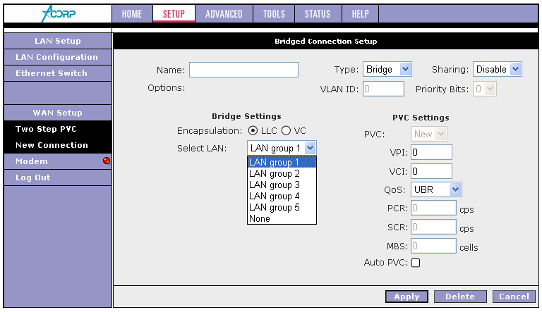Click the red Modem status indicator
Viewport: 542px width, 312px height.
(x=106, y=161)
